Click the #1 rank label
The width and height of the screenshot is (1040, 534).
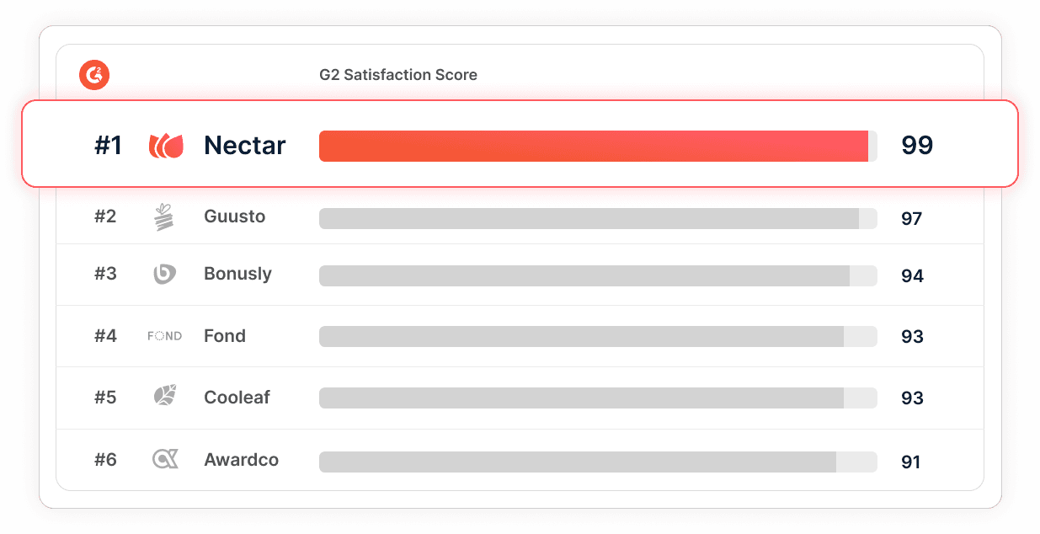108,146
